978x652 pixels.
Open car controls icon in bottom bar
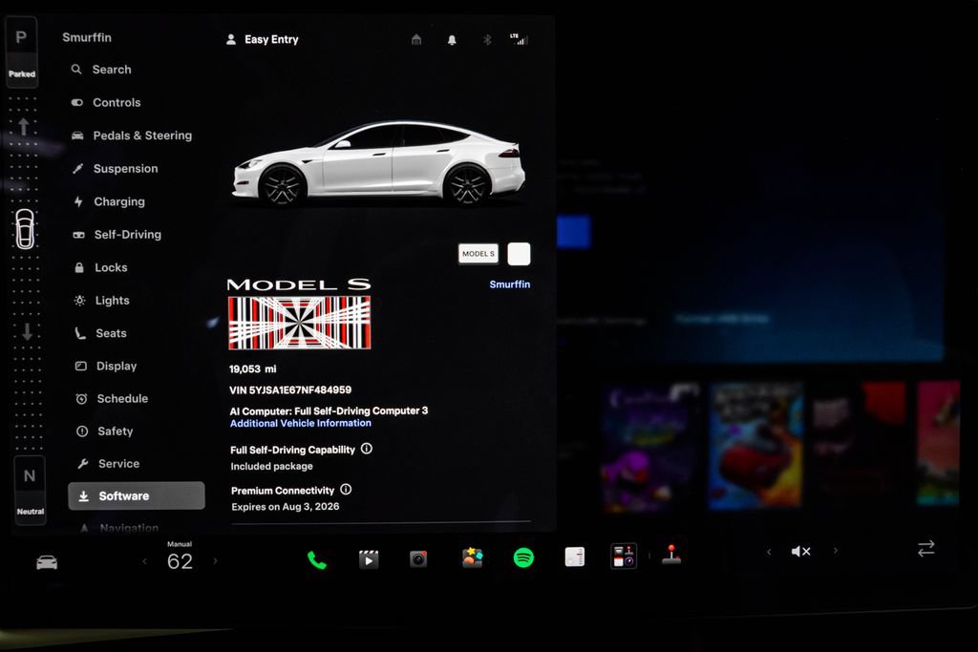pos(47,563)
